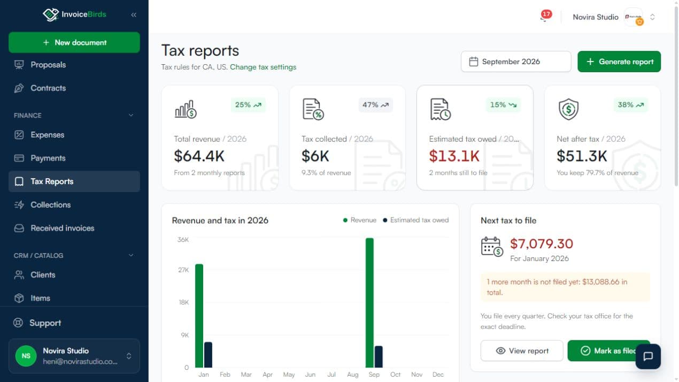This screenshot has width=679, height=382.
Task: Open Received invoices page
Action: click(74, 228)
